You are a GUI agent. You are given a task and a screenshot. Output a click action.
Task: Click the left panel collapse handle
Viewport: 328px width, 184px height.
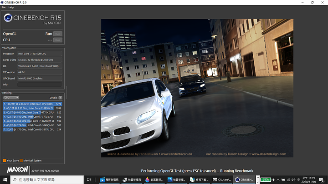(67, 93)
